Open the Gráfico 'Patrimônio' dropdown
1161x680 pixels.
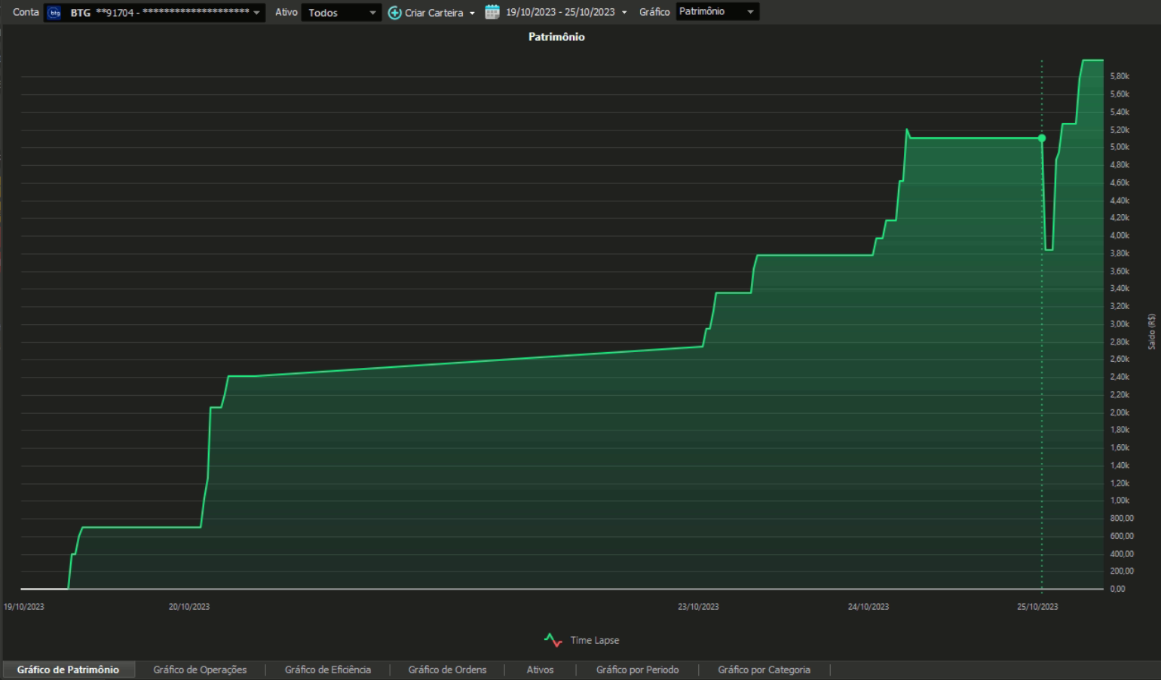click(716, 12)
